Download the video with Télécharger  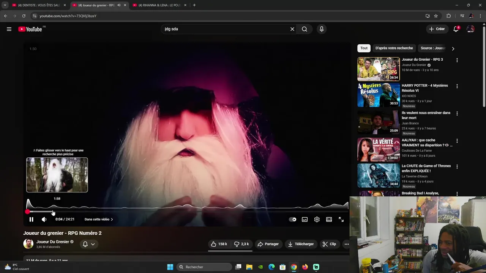click(301, 244)
